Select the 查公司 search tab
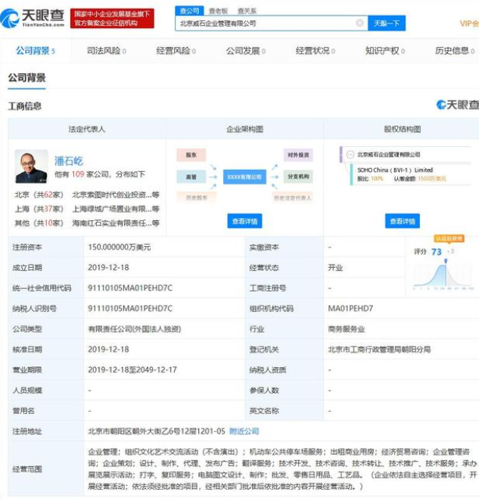Screen dimensions: 479x501 point(189,11)
